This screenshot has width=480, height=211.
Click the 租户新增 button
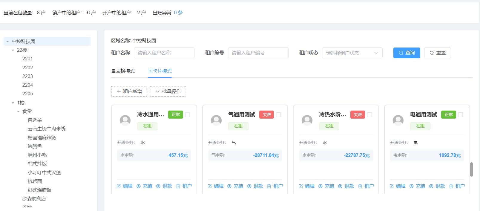[129, 91]
